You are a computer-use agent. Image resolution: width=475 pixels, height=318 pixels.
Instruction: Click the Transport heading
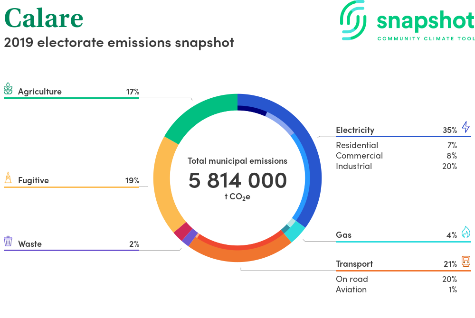354,264
